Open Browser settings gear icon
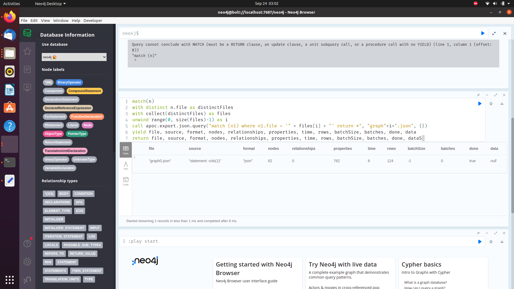The height and width of the screenshot is (289, 514). 27,262
